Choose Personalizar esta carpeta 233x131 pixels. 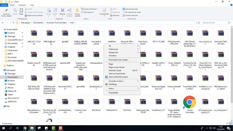click(x=122, y=60)
